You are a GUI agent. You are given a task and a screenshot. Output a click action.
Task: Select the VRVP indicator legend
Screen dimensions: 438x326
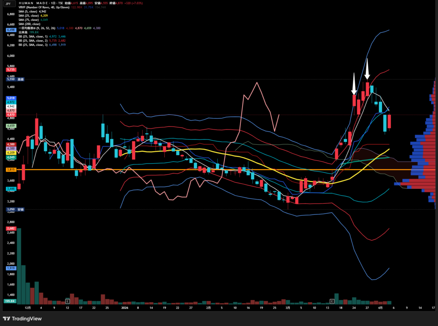click(x=44, y=7)
